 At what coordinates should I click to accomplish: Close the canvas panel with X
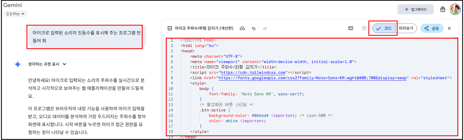click(x=449, y=28)
